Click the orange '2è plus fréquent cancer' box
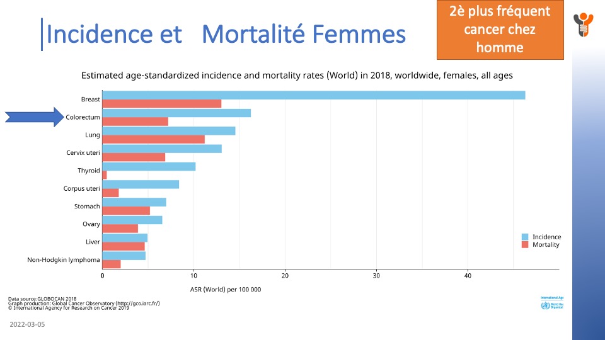The width and height of the screenshot is (605, 340). [500, 29]
